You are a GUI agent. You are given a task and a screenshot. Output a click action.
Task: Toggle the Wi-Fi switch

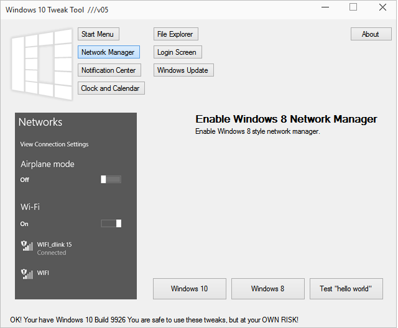coord(111,223)
